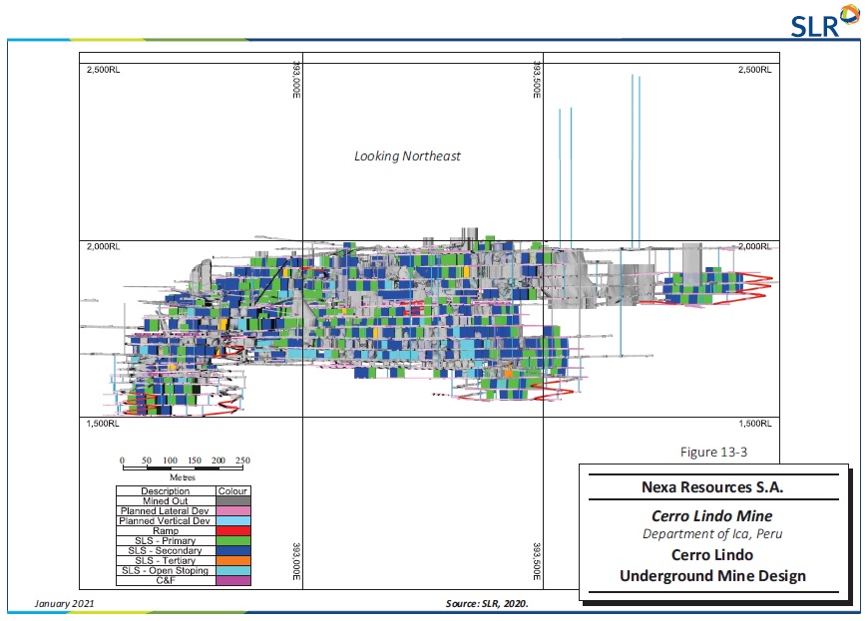Click the top-left 2,500RL elevation label
This screenshot has width=868, height=621.
103,70
